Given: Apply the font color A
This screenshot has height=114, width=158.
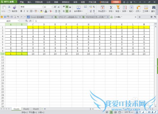Looking at the screenshot, I should (46, 11).
